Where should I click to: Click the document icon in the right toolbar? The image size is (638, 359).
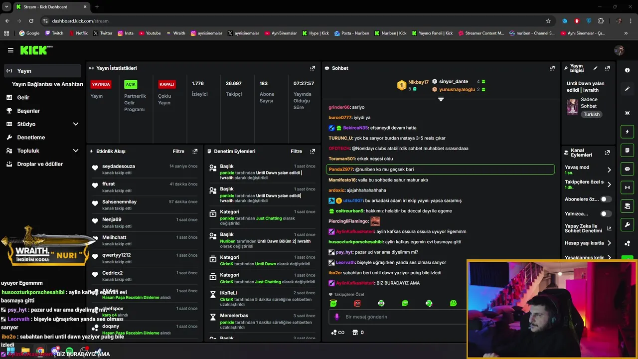tap(627, 150)
